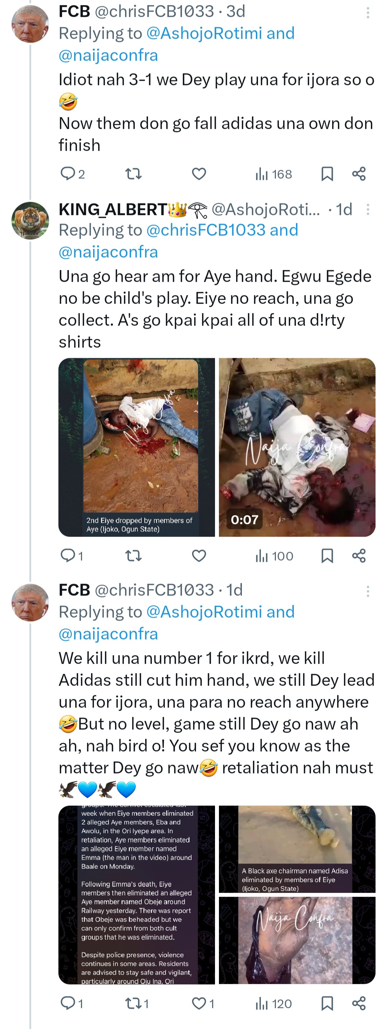
Task: Bookmark KING_ALBERT's tweet
Action: pos(327,556)
